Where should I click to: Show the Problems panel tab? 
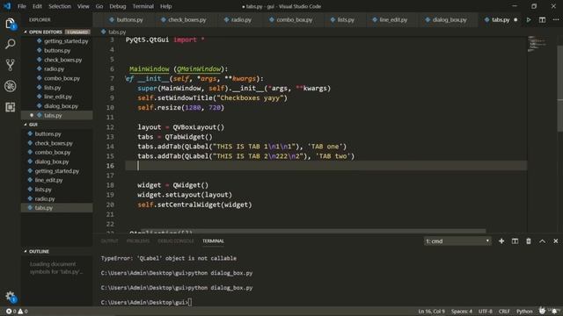[138, 241]
